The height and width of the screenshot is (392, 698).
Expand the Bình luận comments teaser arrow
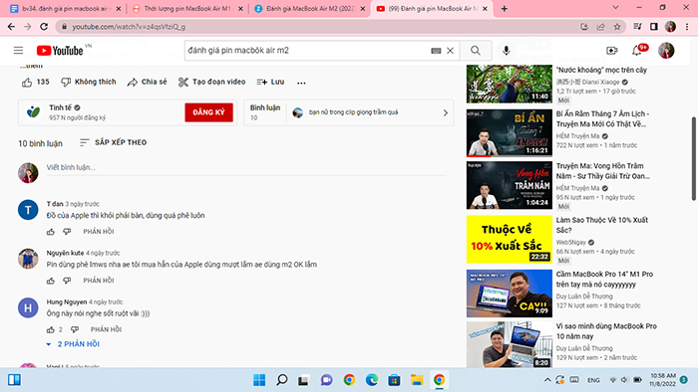445,112
